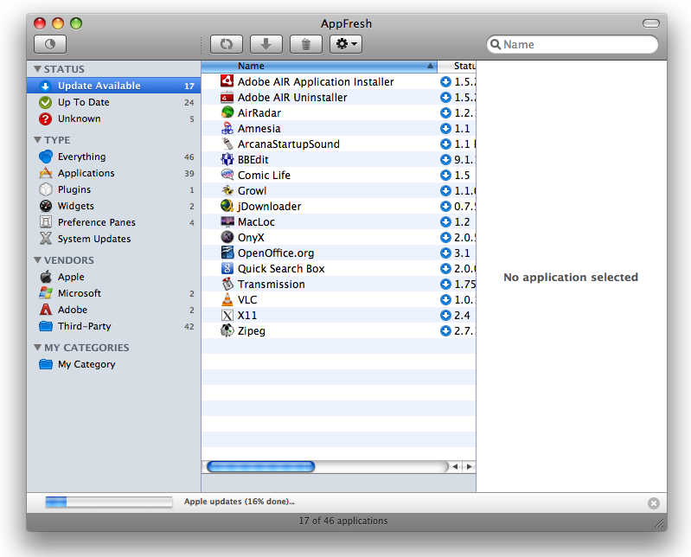691x557 pixels.
Task: Click update arrow for X11 2.4
Action: click(x=445, y=315)
